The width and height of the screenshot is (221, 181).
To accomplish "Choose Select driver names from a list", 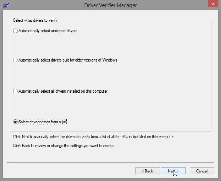I will click(x=39, y=122).
